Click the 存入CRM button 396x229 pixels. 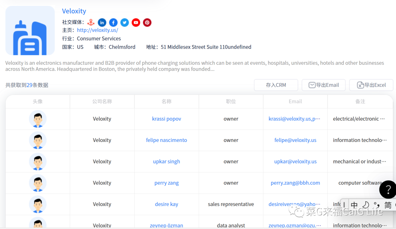(276, 85)
